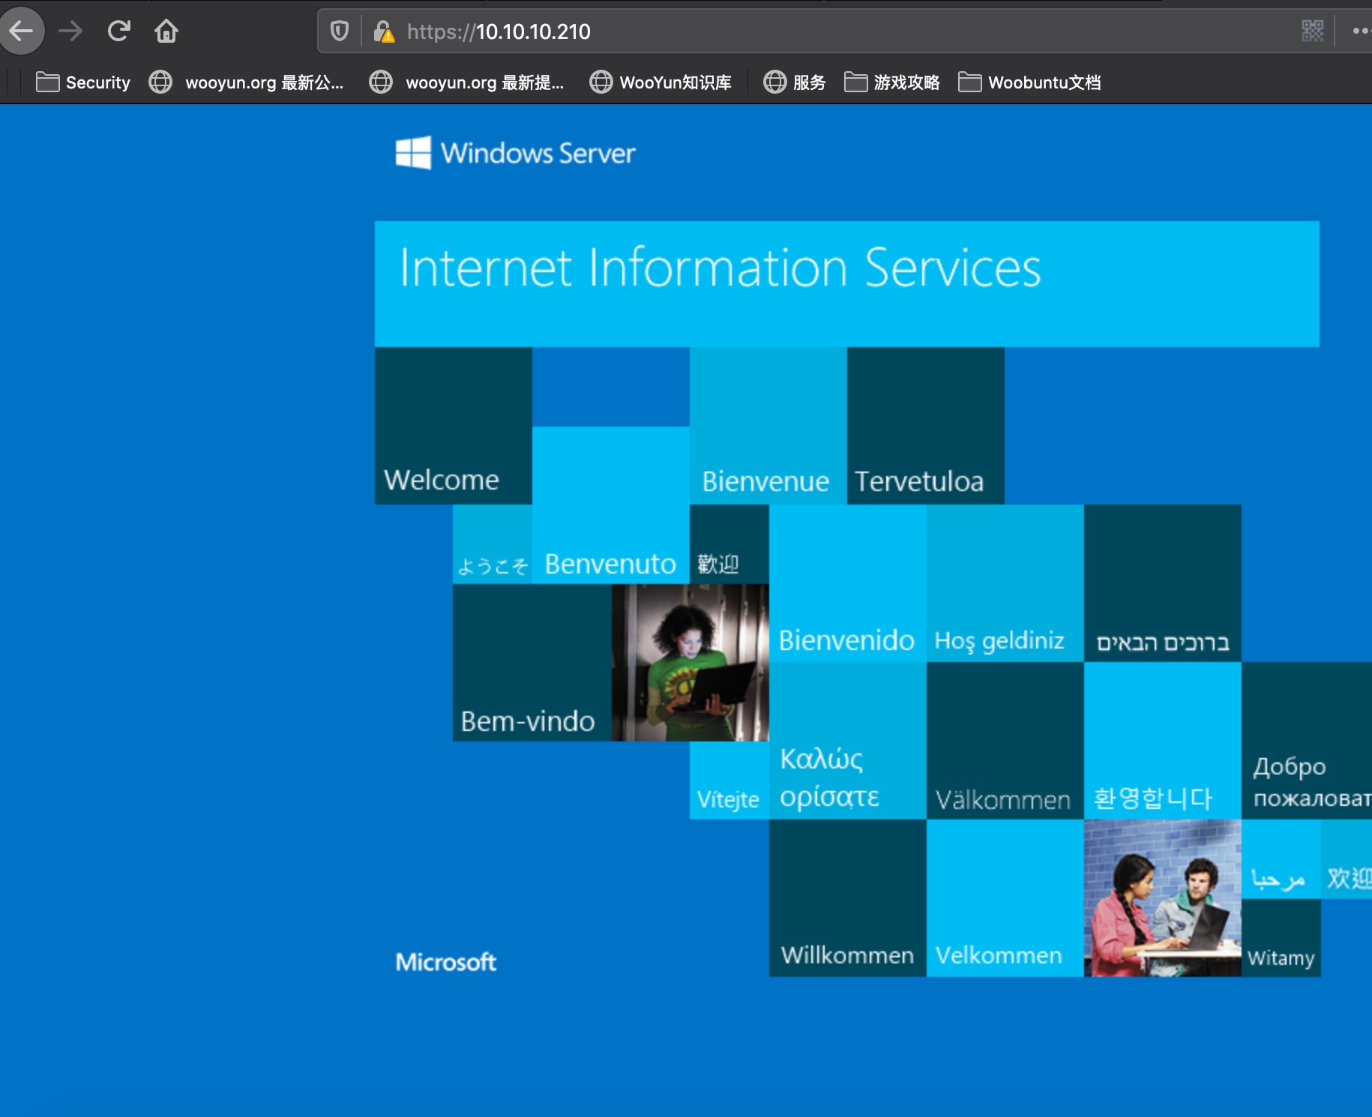Open the 服务 bookmark
This screenshot has height=1117, width=1372.
coord(794,82)
